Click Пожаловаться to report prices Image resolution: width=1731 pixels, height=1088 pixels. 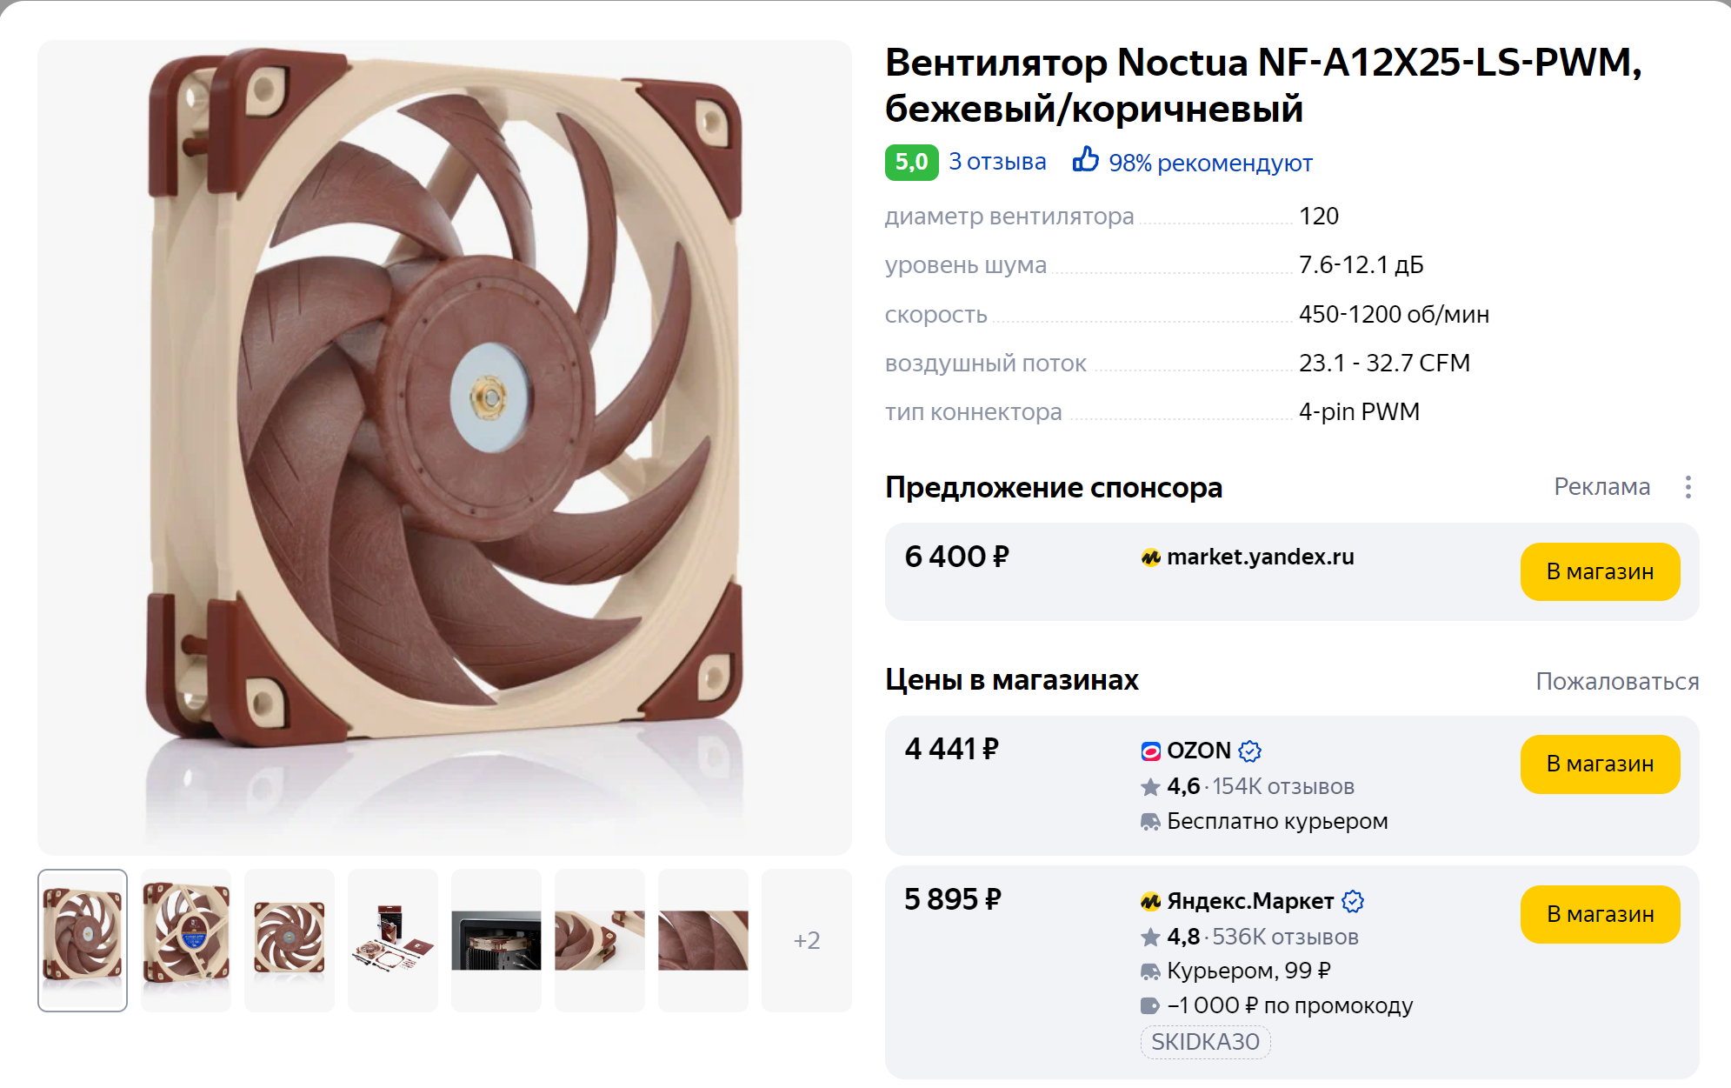[1617, 681]
